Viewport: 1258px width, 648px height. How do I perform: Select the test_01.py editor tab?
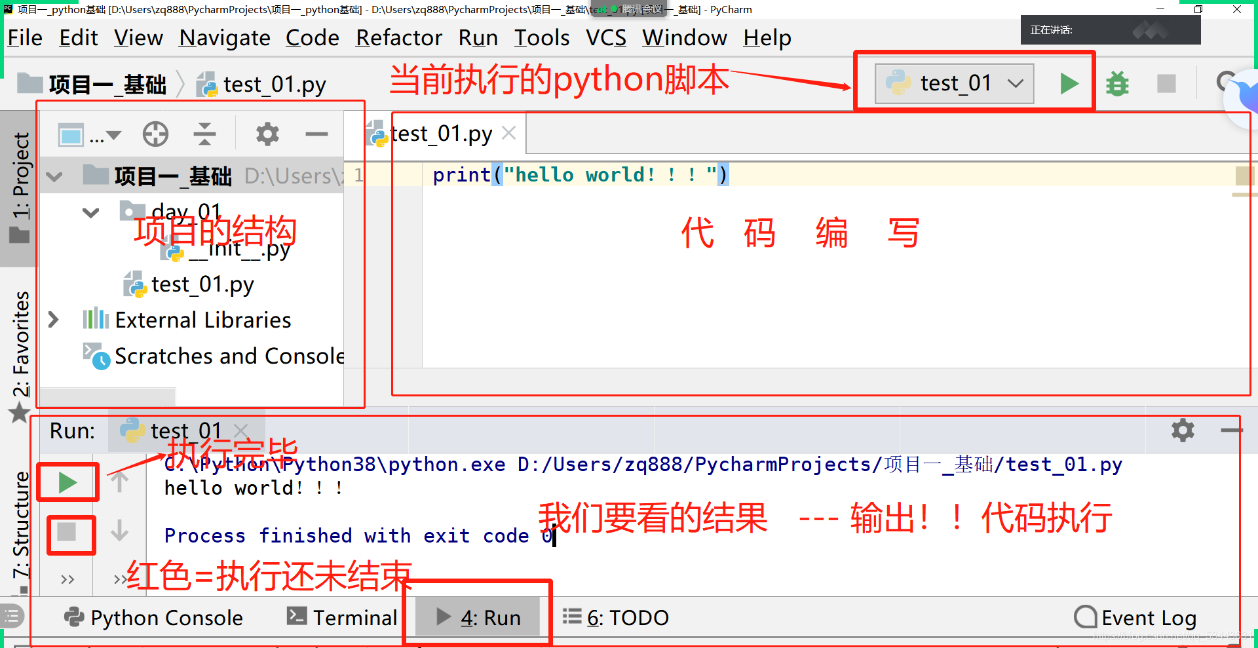pyautogui.click(x=441, y=134)
